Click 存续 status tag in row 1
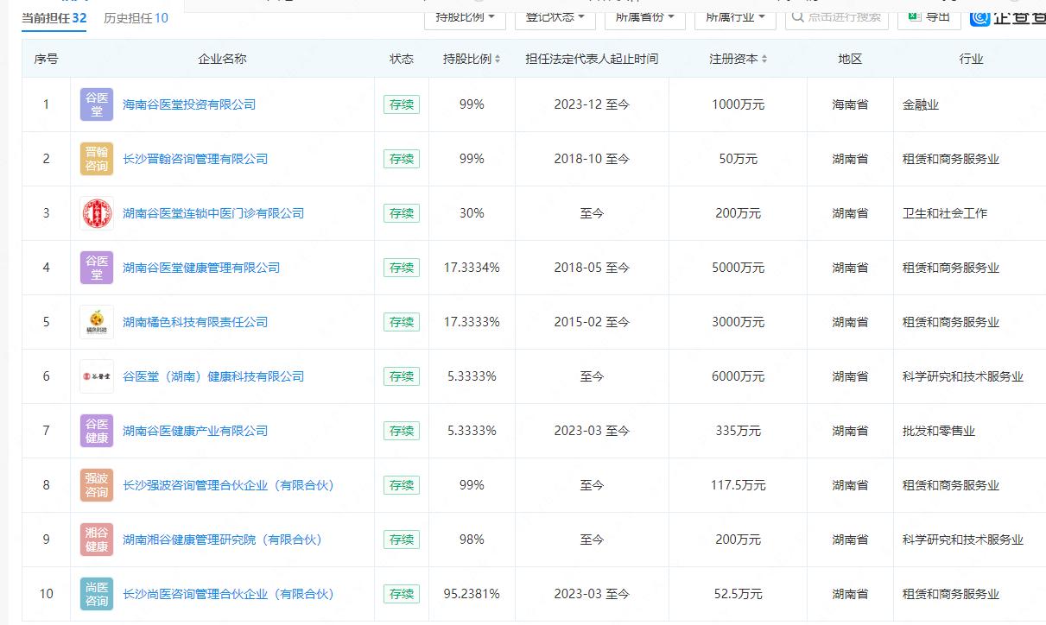The height and width of the screenshot is (625, 1046). pyautogui.click(x=402, y=104)
